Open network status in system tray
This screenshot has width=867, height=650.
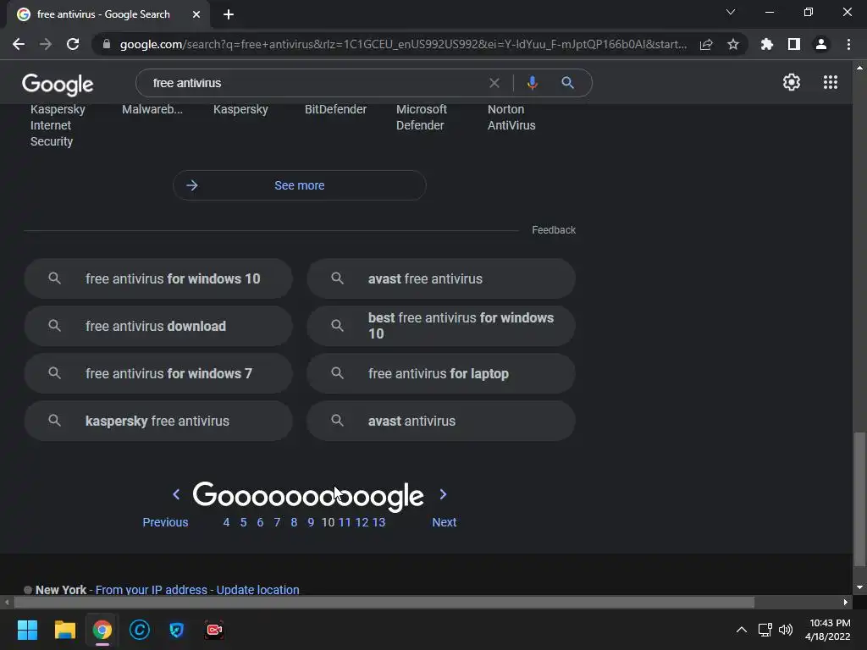(x=765, y=630)
